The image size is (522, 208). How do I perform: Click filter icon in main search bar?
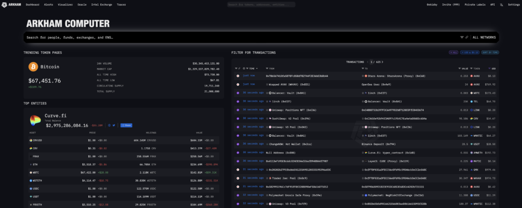462,38
